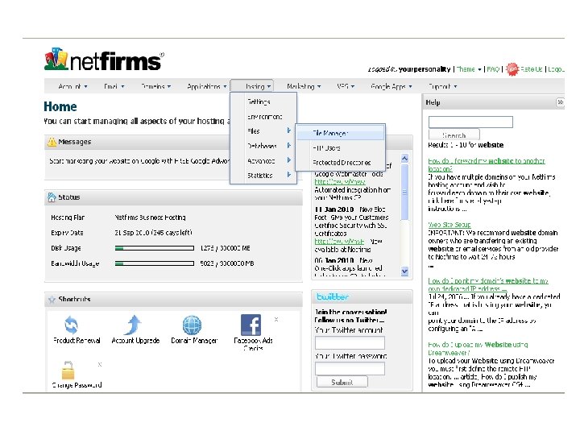Click the Shortcuts star icon

[52, 299]
